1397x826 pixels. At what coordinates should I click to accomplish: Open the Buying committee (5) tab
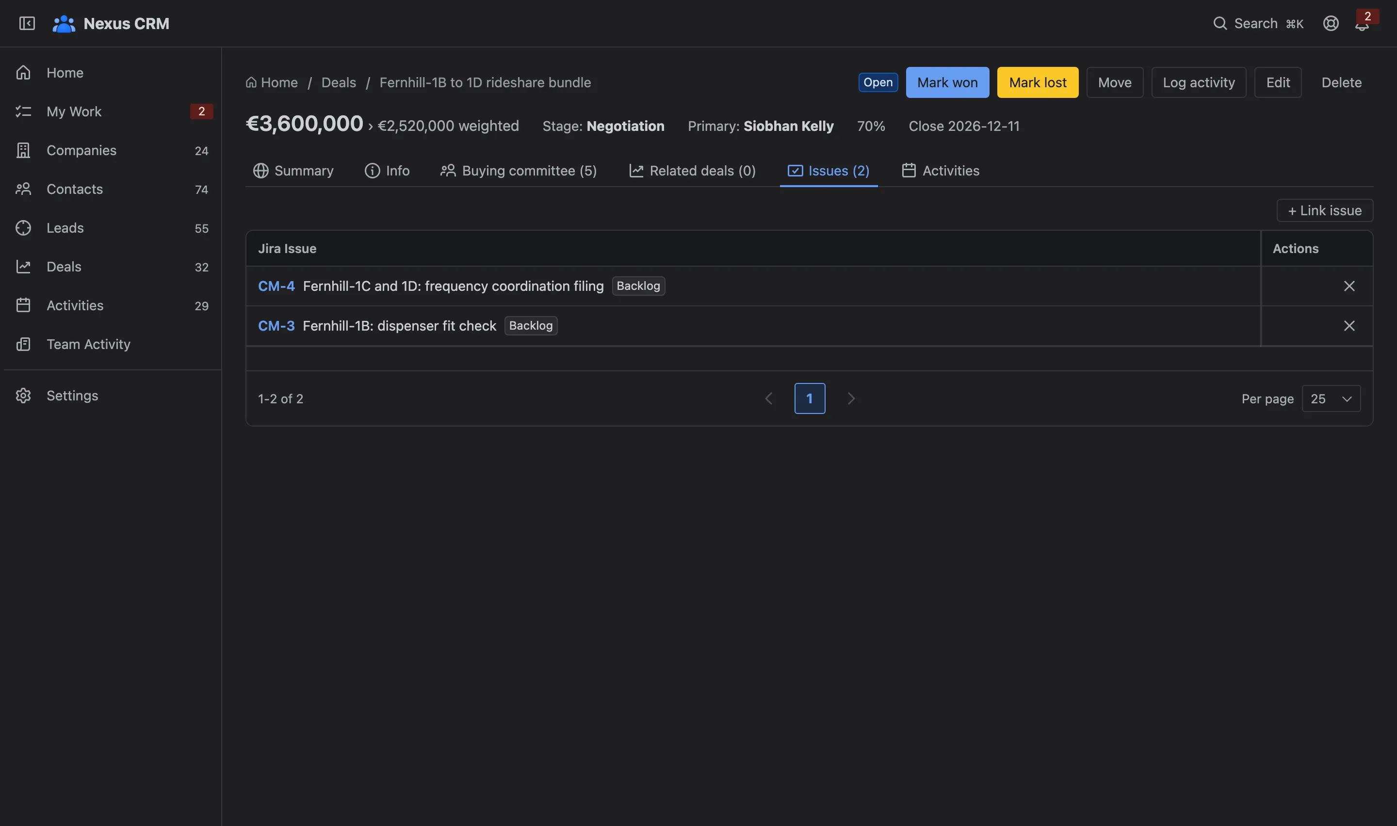[519, 171]
